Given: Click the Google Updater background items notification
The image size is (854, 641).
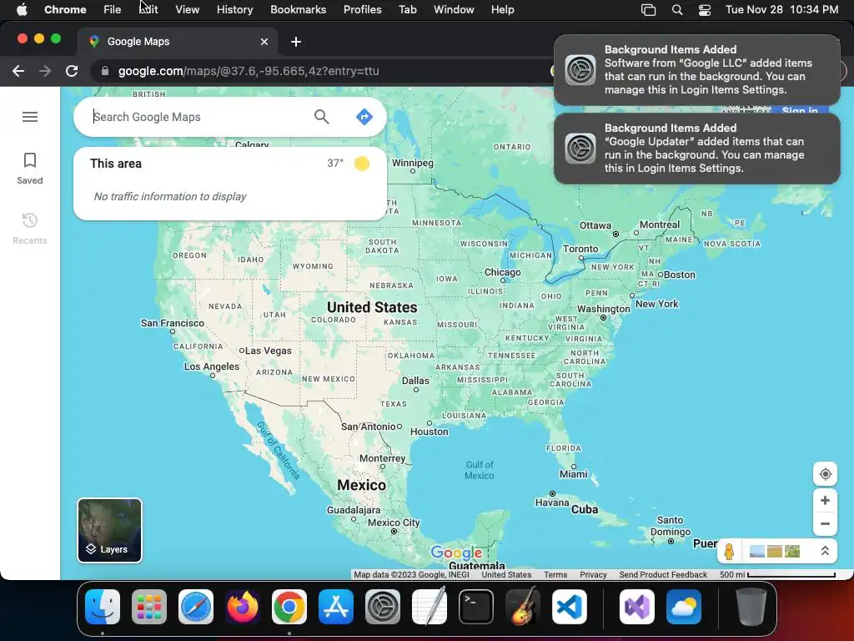Looking at the screenshot, I should (697, 149).
